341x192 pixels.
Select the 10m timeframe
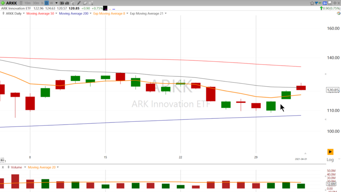click(x=27, y=3)
